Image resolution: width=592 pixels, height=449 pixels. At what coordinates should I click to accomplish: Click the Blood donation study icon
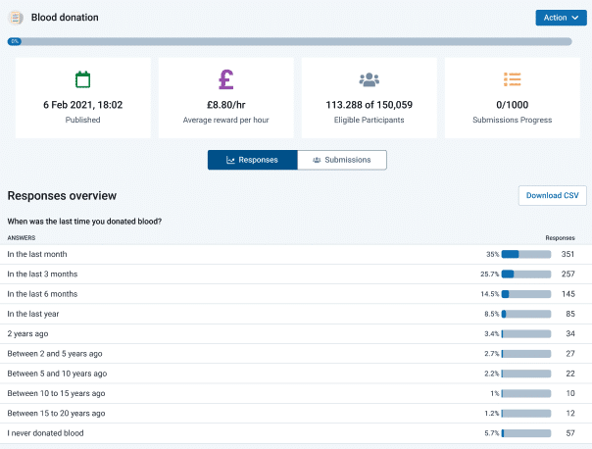pos(16,18)
